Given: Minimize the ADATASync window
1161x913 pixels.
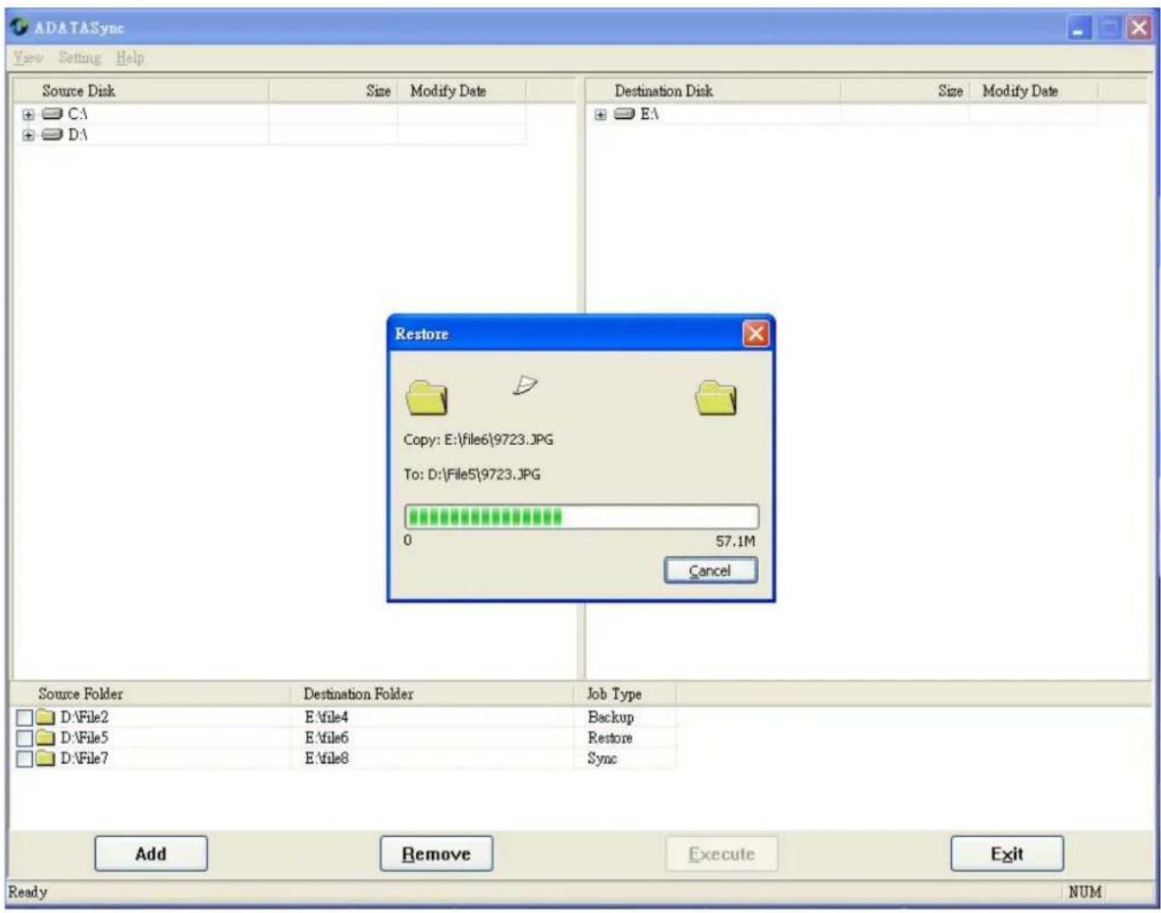Looking at the screenshot, I should coord(1080,28).
